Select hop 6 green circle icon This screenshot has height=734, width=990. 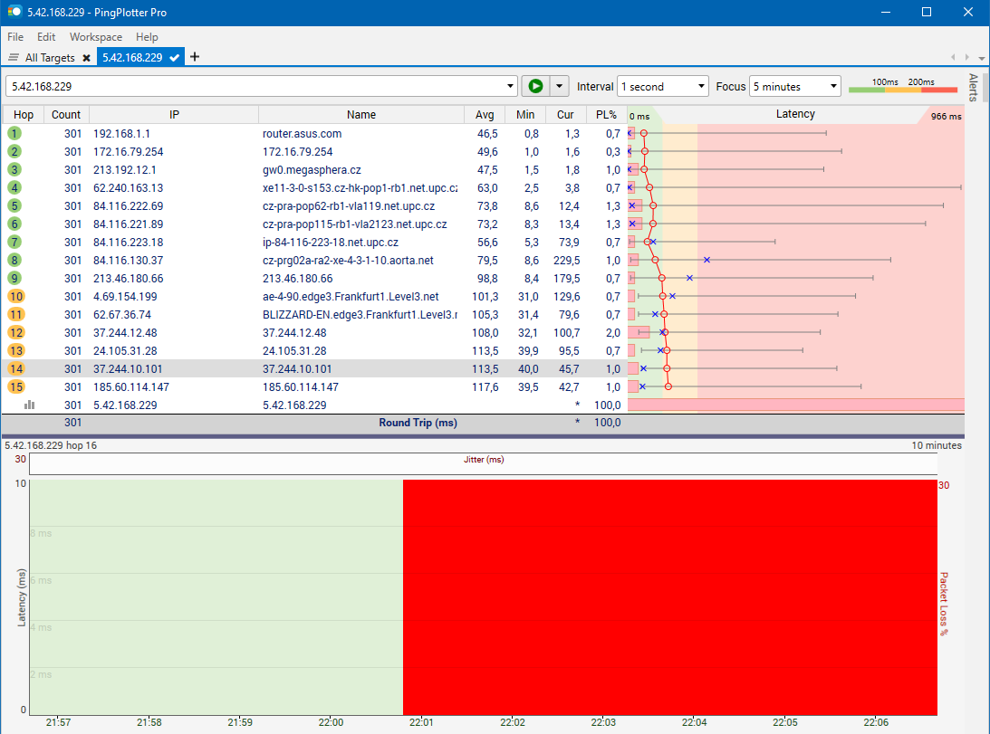pos(14,224)
